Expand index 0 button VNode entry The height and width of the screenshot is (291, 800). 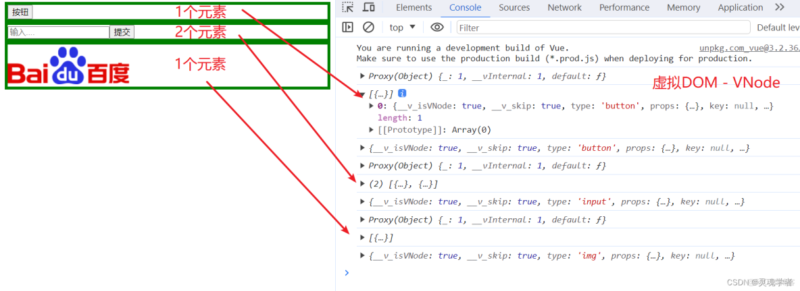coord(372,106)
